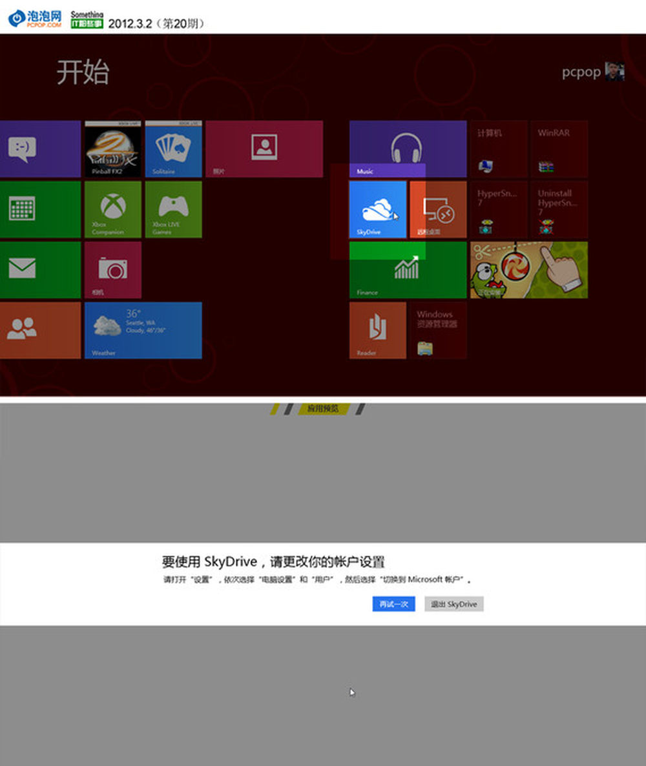Open the Xbox LIVE Games tile

point(174,209)
